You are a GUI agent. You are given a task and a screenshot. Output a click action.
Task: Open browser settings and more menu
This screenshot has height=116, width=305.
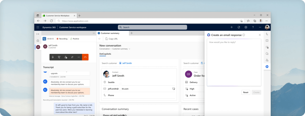coord(267,21)
